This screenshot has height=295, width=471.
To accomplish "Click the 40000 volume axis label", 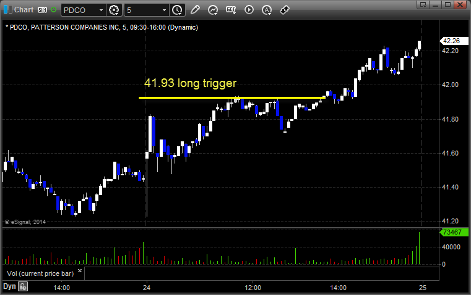I will (451, 247).
